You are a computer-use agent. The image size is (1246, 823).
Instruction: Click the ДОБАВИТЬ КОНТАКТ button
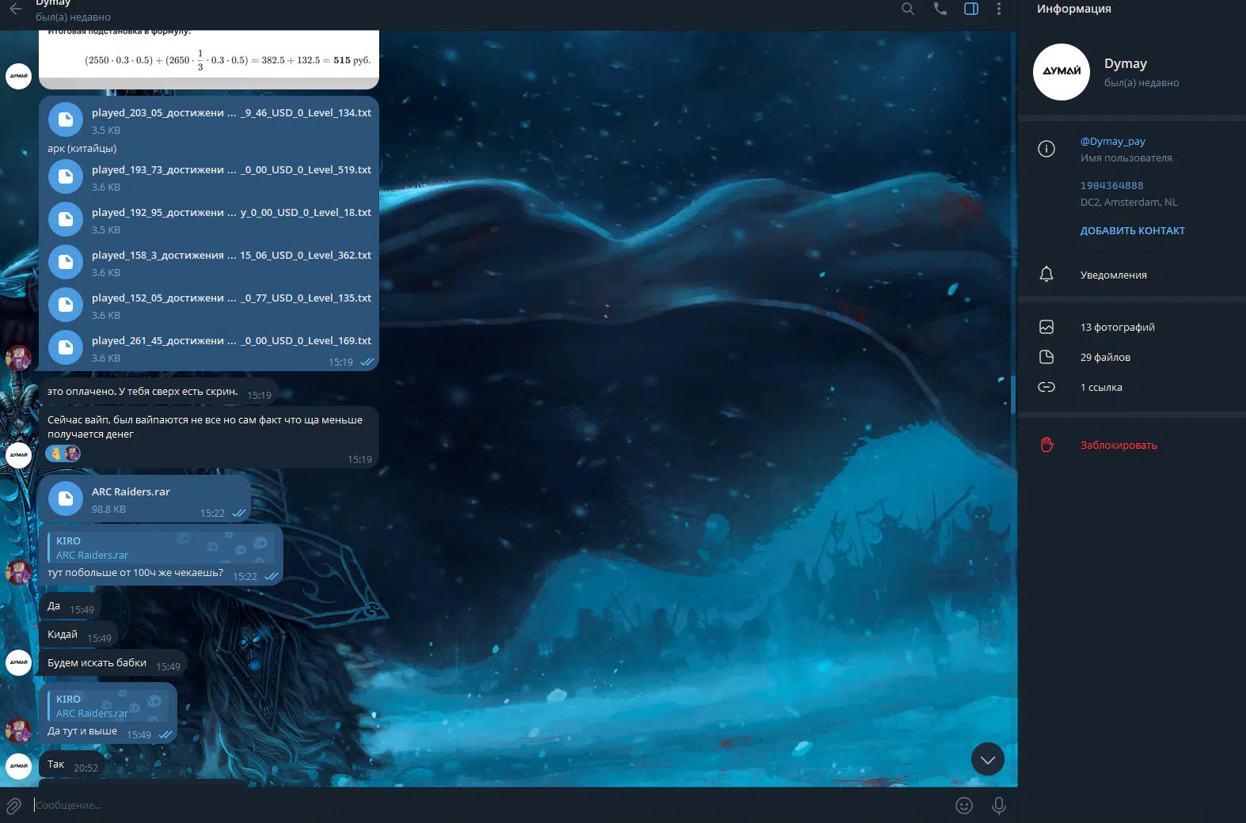(x=1132, y=230)
